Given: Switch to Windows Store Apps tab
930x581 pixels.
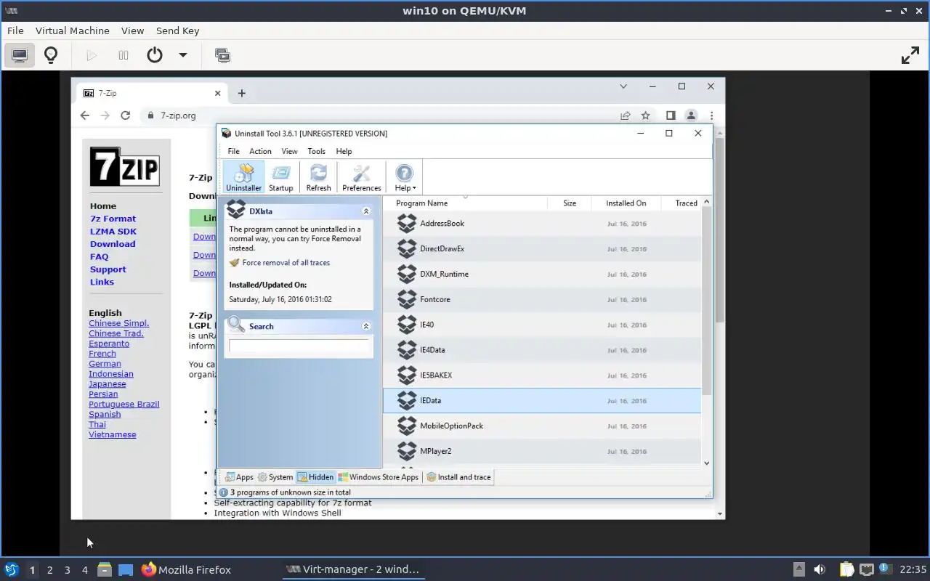Looking at the screenshot, I should [x=379, y=477].
